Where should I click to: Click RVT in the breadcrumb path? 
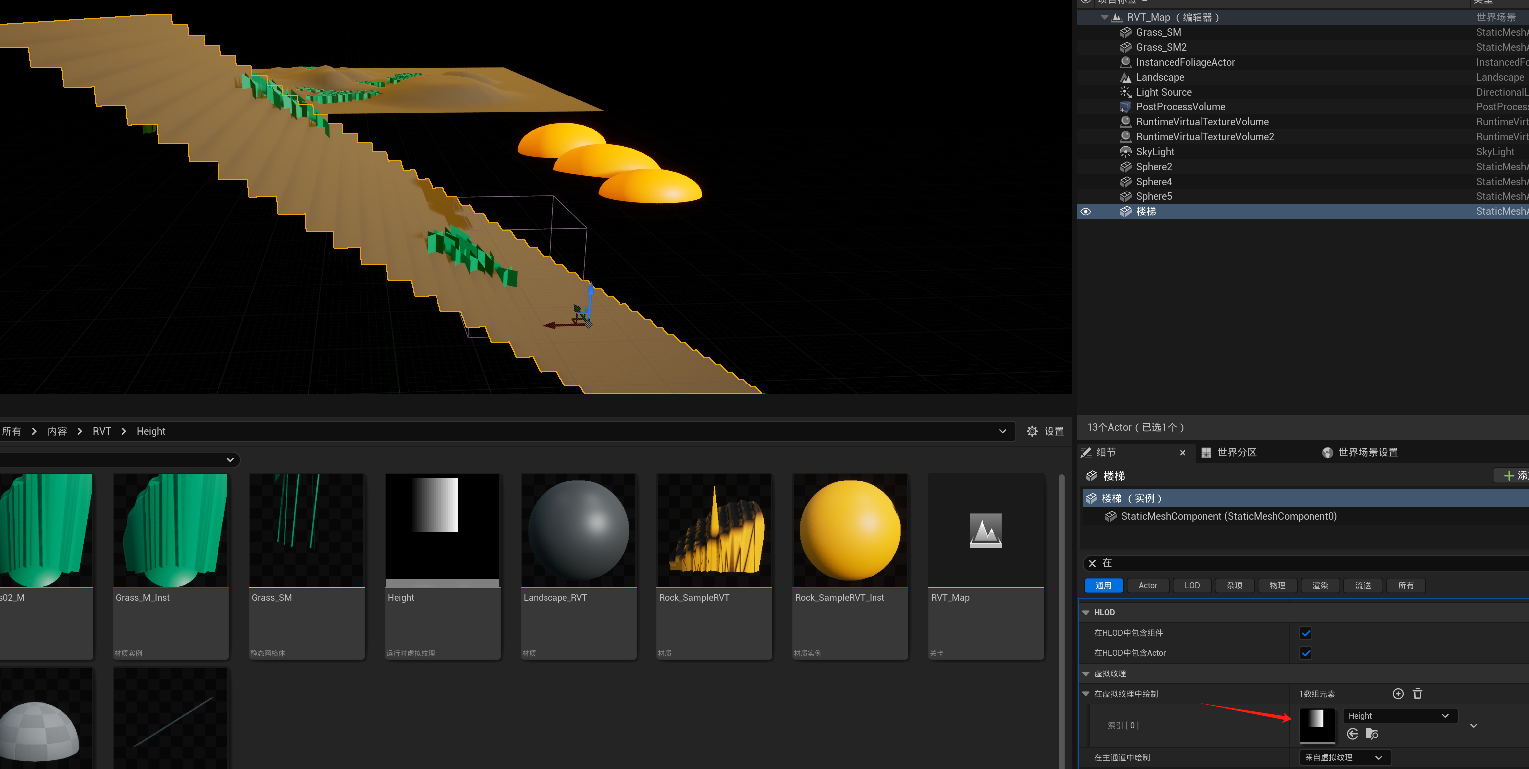coord(102,431)
